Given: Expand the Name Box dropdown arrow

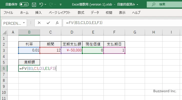Looking at the screenshot, I should [24, 23].
